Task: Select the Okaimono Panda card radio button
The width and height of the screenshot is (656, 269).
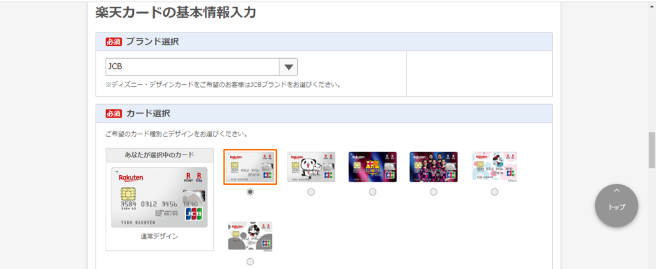Action: (311, 192)
